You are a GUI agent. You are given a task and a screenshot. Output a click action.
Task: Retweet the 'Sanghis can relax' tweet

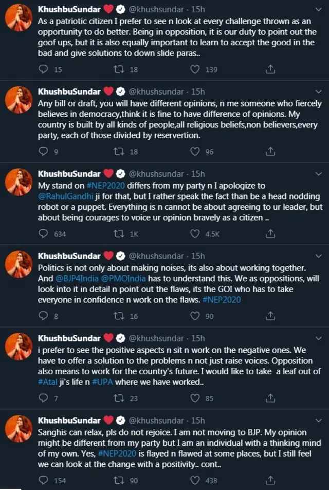(117, 480)
